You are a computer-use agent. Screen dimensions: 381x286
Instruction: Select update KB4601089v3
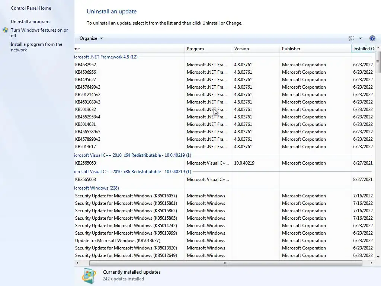pyautogui.click(x=225, y=102)
